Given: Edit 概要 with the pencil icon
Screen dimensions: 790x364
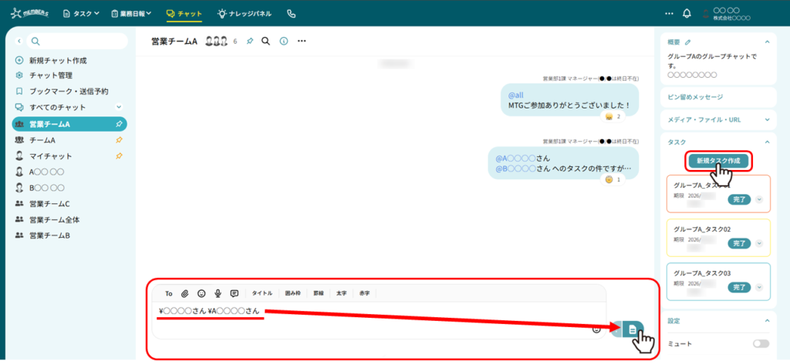Looking at the screenshot, I should click(687, 42).
